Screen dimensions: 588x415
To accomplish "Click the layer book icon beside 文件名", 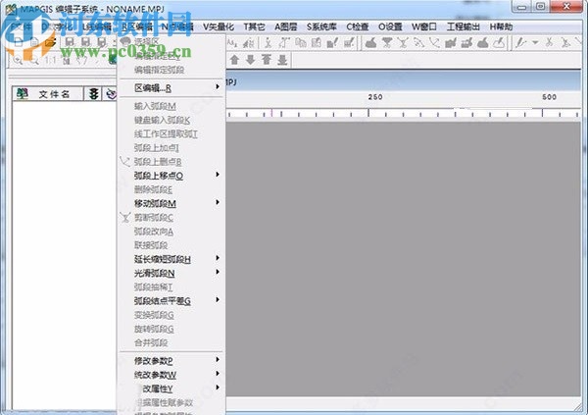I will (x=23, y=93).
